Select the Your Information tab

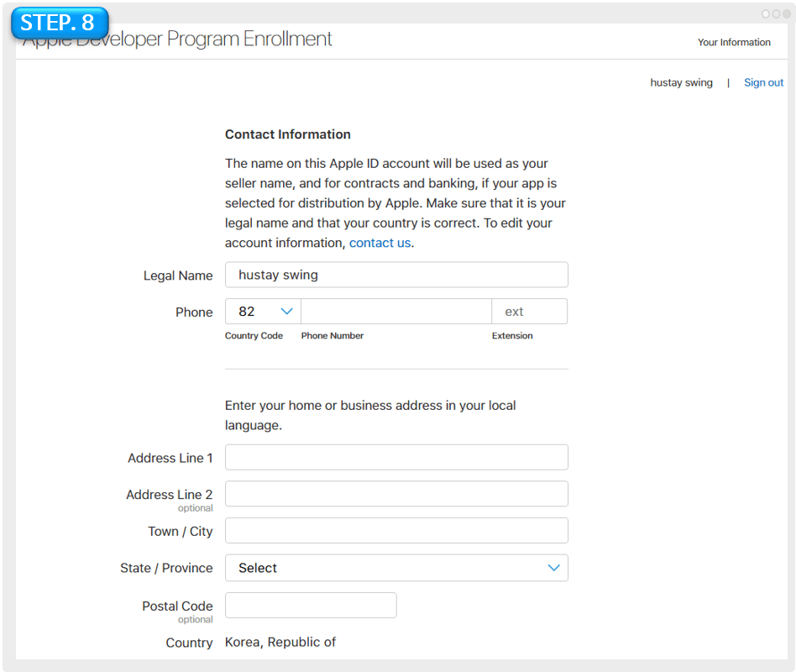(x=734, y=42)
